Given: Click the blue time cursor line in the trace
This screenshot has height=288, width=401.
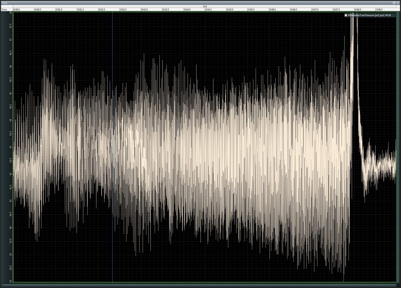Looking at the screenshot, I should 112,147.
